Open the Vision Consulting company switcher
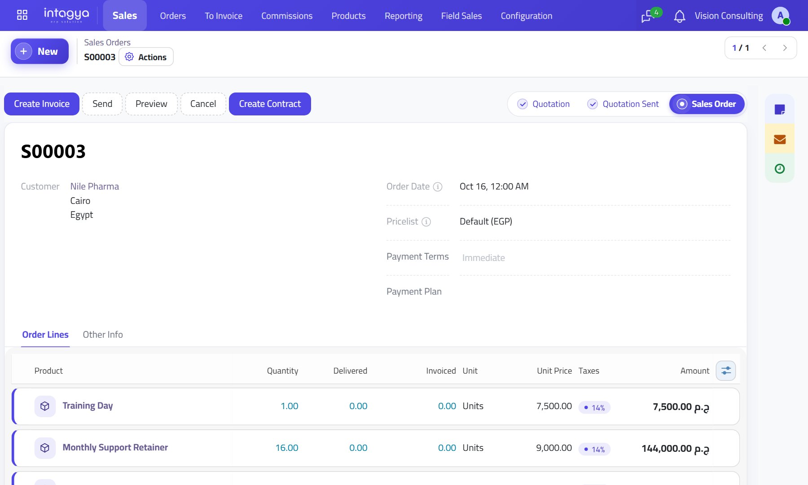Viewport: 808px width, 485px height. pyautogui.click(x=729, y=16)
